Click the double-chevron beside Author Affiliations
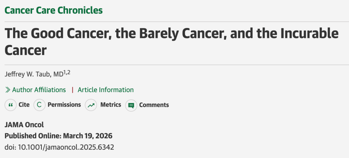Image resolution: width=349 pixels, height=158 pixels. pos(8,90)
